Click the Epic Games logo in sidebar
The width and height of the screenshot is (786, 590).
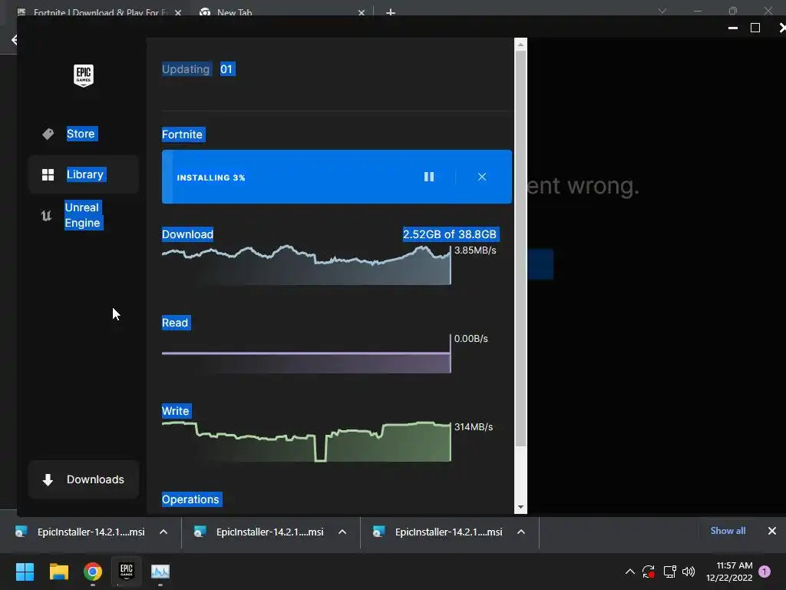click(x=83, y=76)
